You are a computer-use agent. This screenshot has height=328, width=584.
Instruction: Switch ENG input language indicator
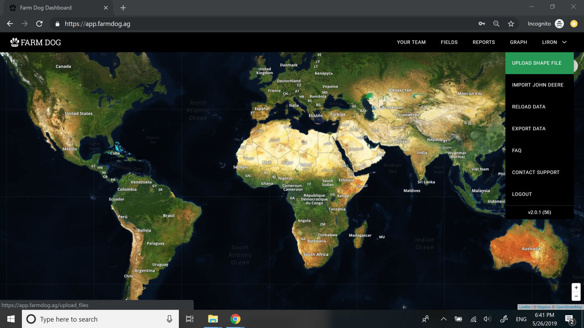521,319
